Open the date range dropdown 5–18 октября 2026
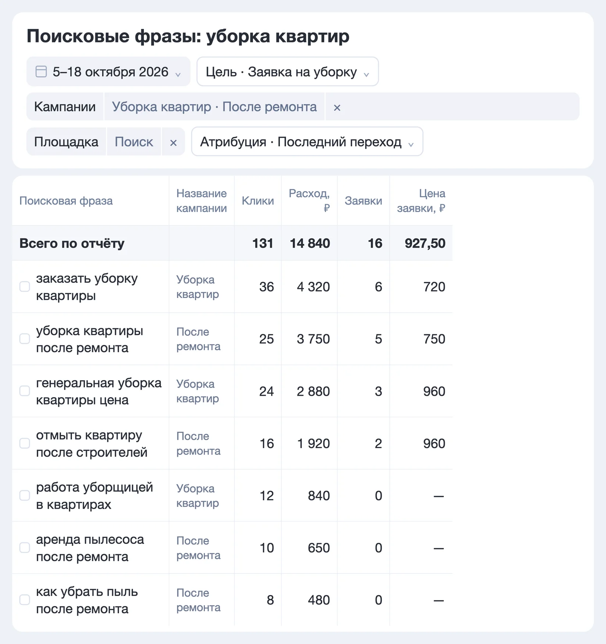 pyautogui.click(x=108, y=72)
